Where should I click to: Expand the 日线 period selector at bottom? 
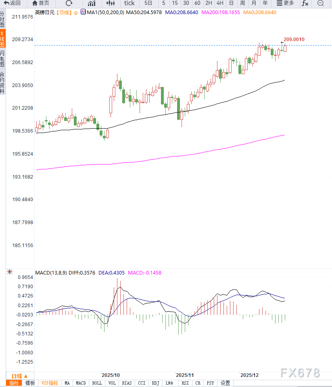19,376
